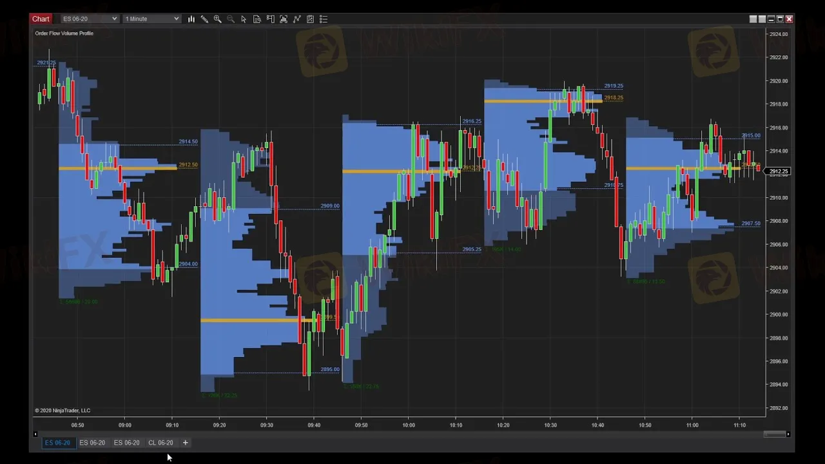Click the orange 2918.25 level label

point(614,98)
